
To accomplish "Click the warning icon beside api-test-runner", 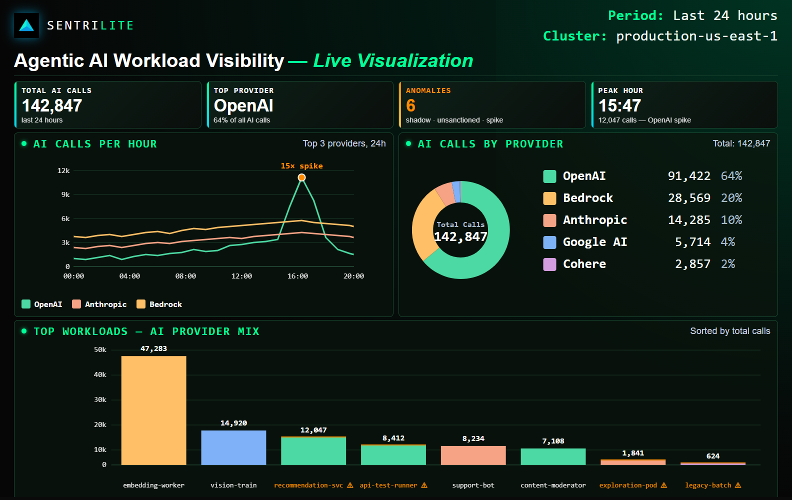I will click(x=424, y=485).
